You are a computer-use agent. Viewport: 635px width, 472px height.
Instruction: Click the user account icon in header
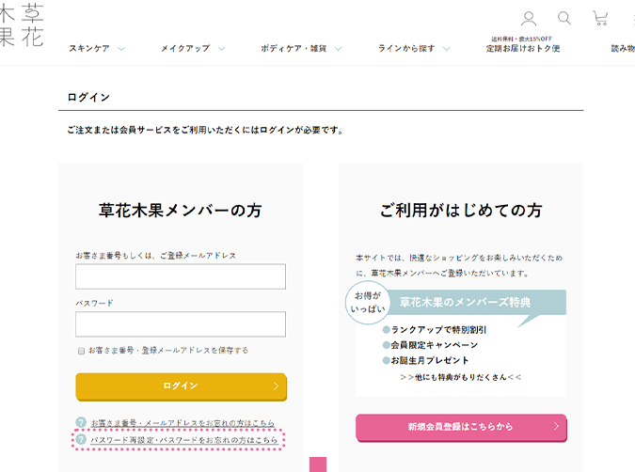(529, 18)
